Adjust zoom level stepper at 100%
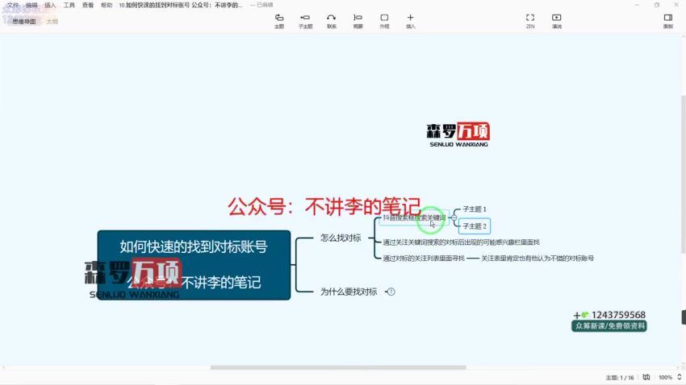686x385 pixels. click(679, 377)
